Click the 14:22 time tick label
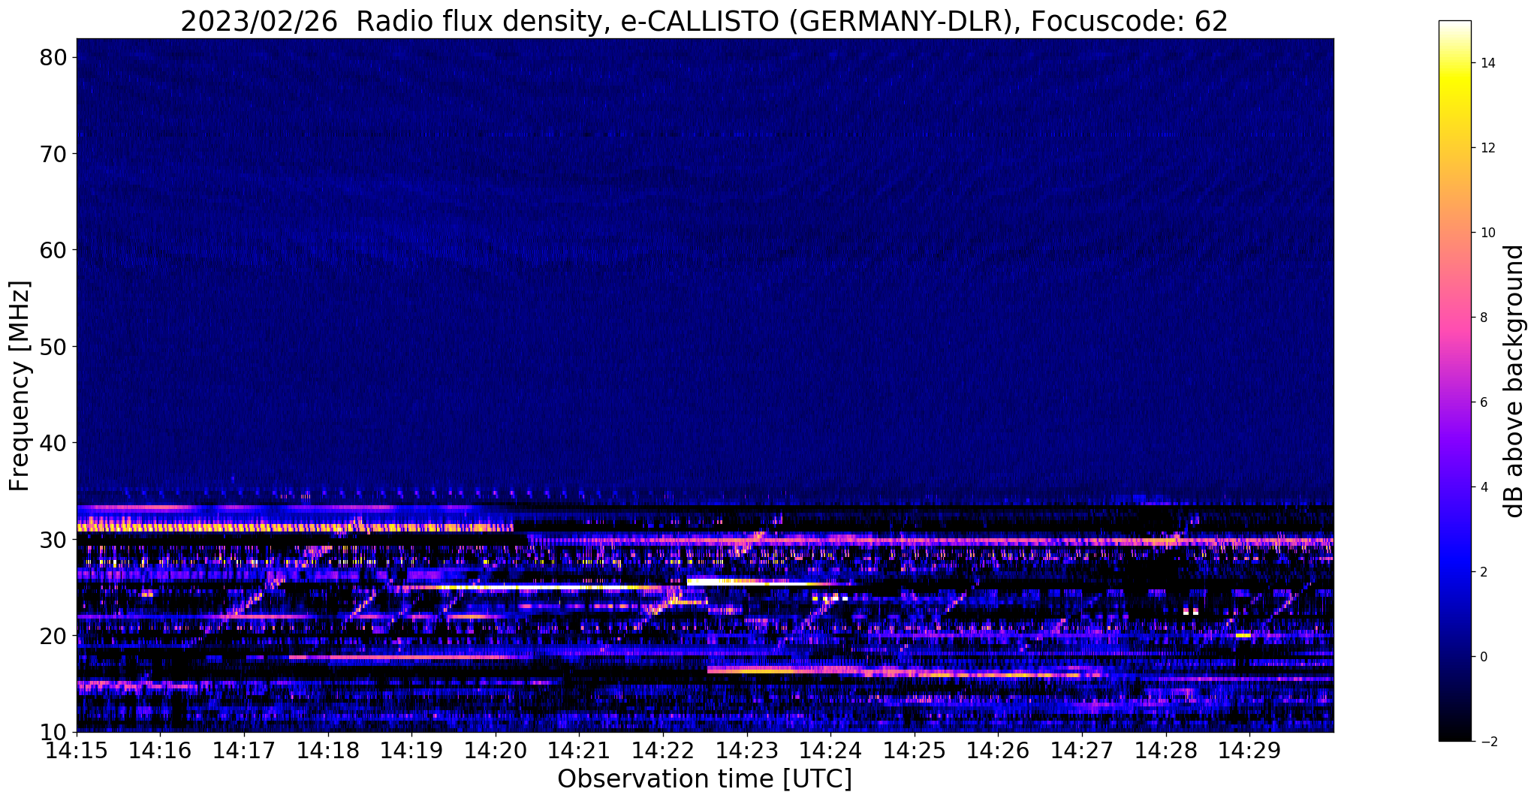The image size is (1537, 801). [663, 751]
